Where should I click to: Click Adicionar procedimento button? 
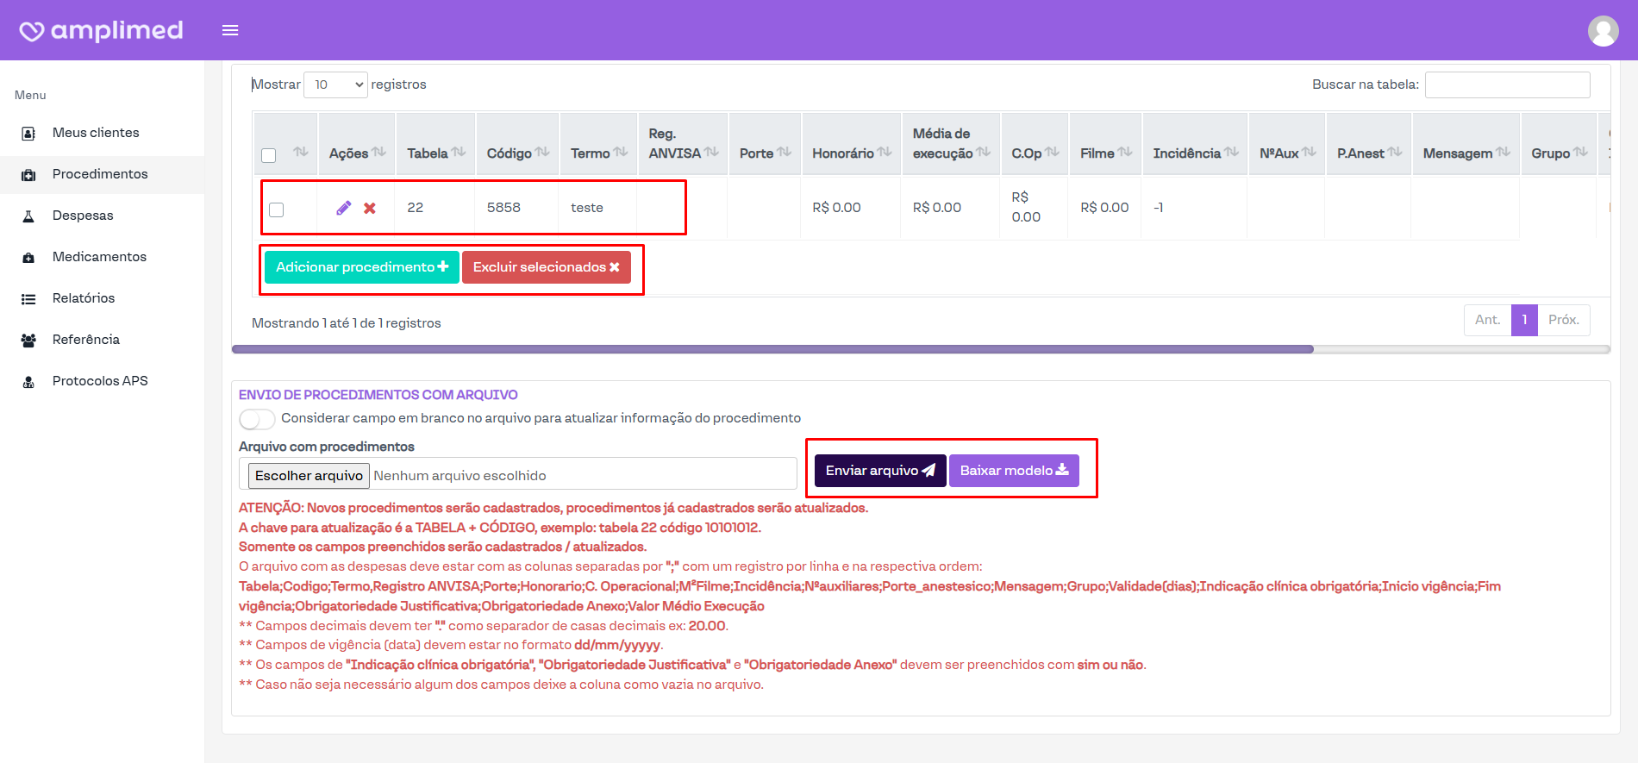pos(362,267)
